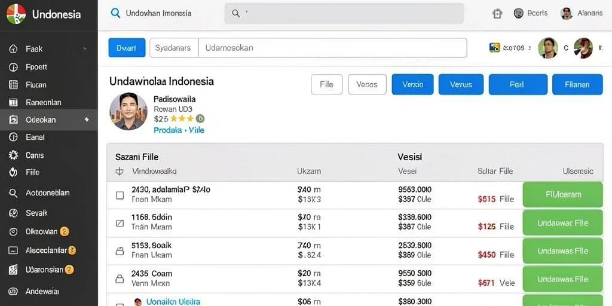Open the Uaaronsian sidebar icon
Image resolution: width=612 pixels, height=306 pixels.
pos(13,270)
